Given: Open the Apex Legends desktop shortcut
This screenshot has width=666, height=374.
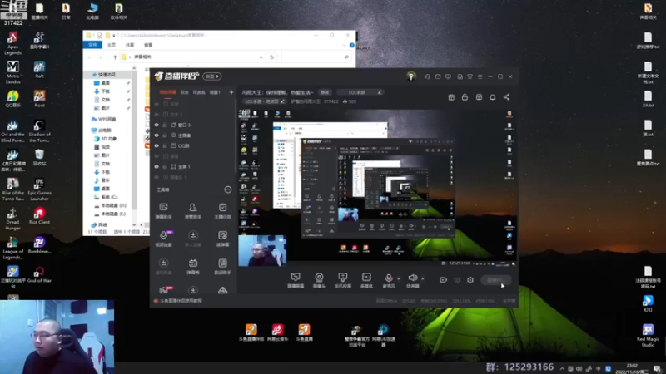Looking at the screenshot, I should (12, 43).
